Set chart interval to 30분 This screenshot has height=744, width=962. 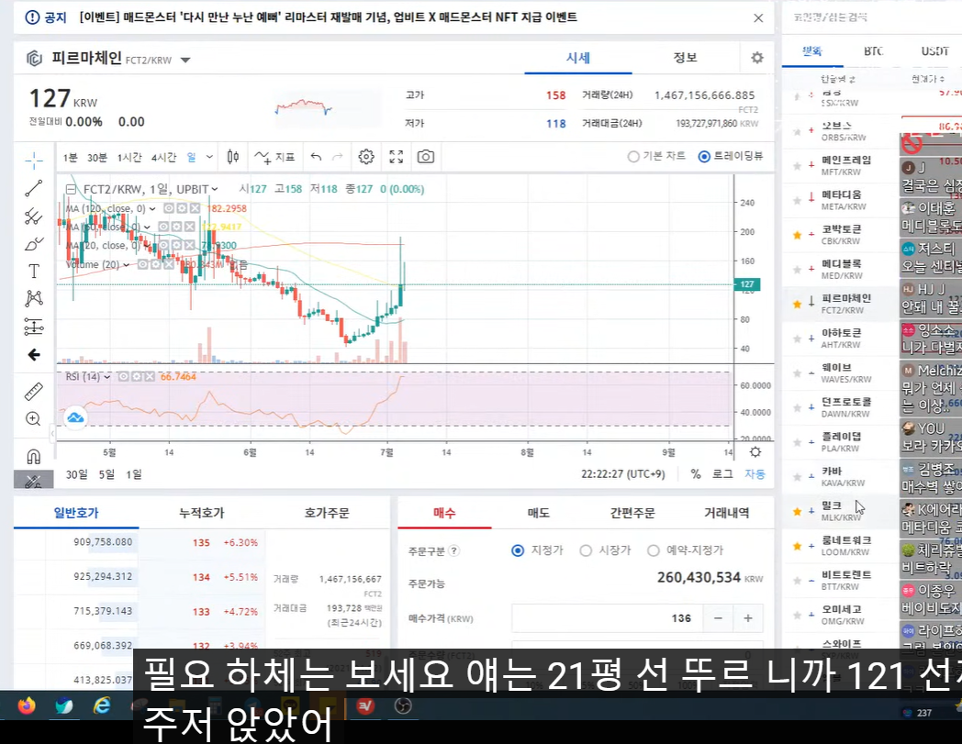[97, 158]
